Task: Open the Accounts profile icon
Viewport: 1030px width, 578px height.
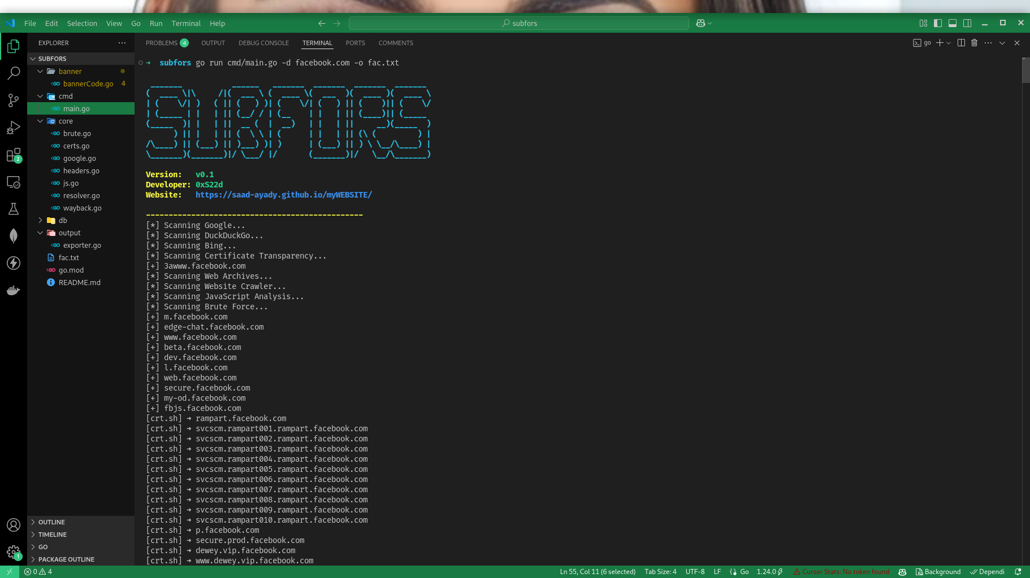Action: (x=14, y=525)
